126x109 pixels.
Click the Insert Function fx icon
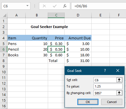tap(65, 6)
